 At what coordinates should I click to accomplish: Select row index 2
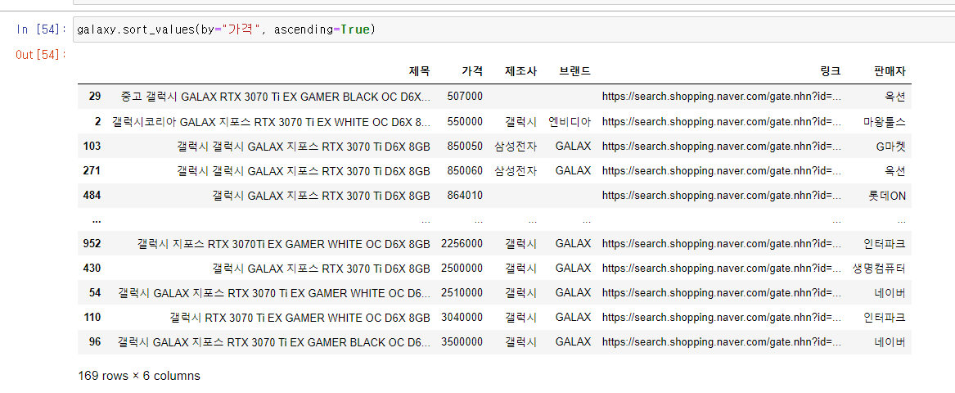(97, 121)
